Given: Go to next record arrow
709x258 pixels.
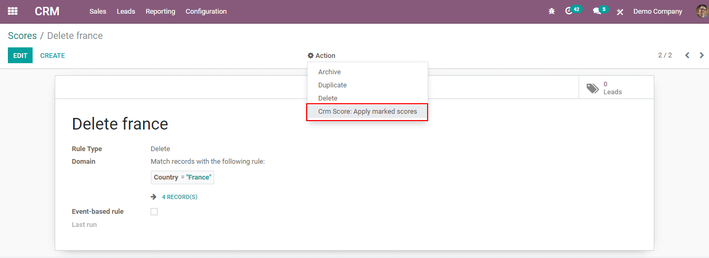Looking at the screenshot, I should click(x=702, y=55).
